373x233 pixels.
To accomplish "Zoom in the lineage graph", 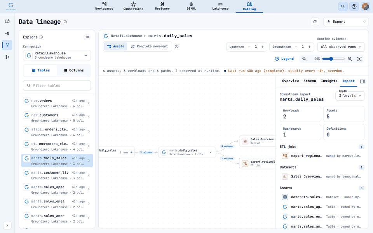I will click(350, 59).
